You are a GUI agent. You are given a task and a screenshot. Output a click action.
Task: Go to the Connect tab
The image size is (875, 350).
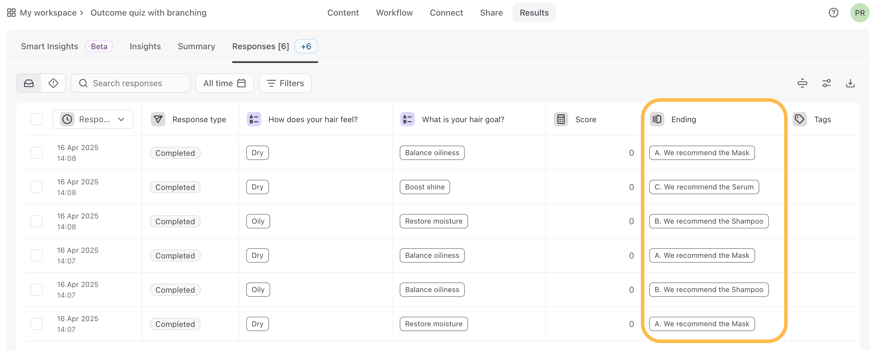pyautogui.click(x=446, y=13)
